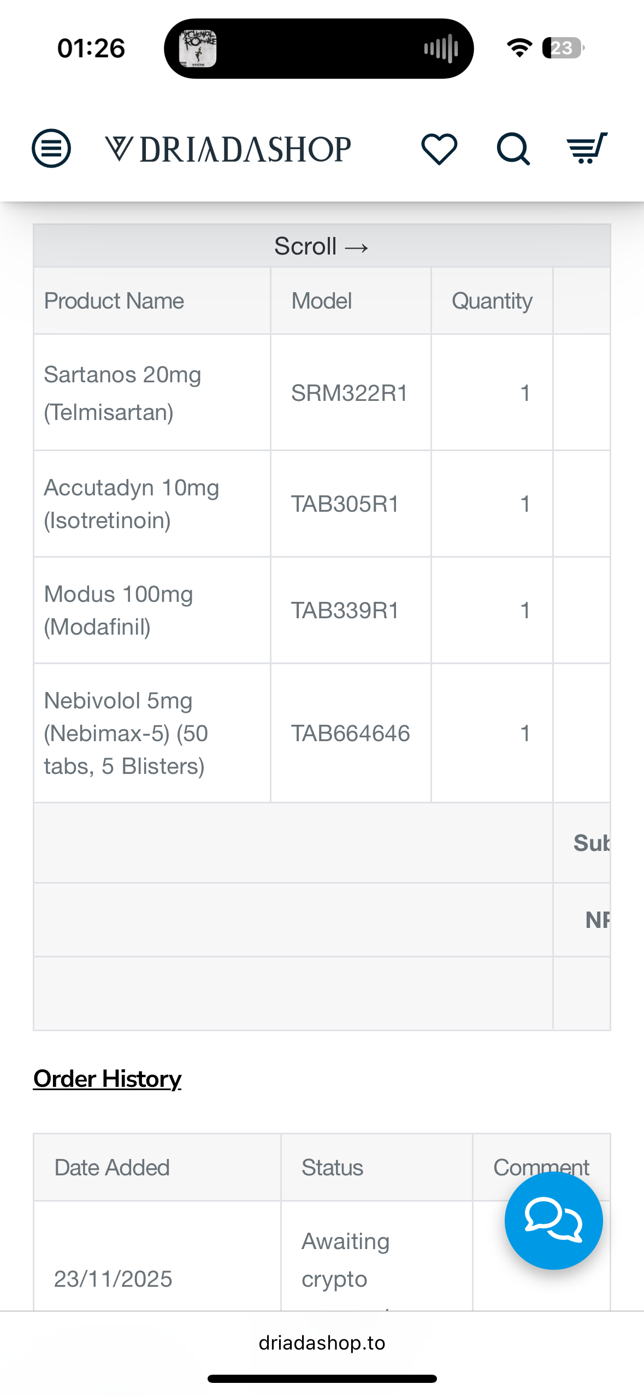
Task: Open the hamburger menu icon
Action: pos(51,148)
